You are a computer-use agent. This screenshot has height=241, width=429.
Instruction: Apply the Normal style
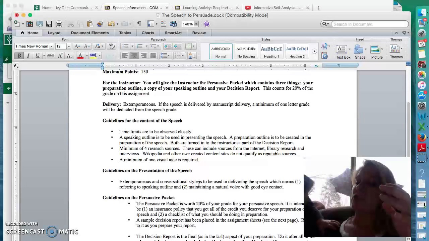pyautogui.click(x=221, y=51)
